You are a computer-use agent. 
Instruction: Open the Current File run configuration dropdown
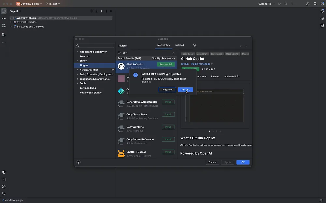pyautogui.click(x=266, y=4)
